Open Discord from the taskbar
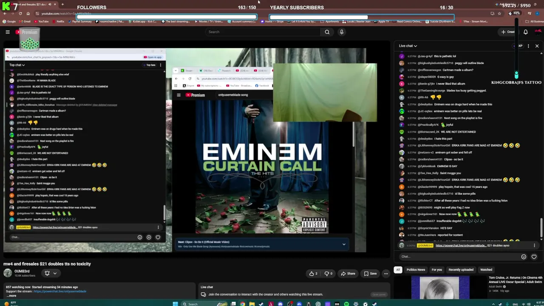Image resolution: width=544 pixels, height=306 pixels. pyautogui.click(x=280, y=304)
